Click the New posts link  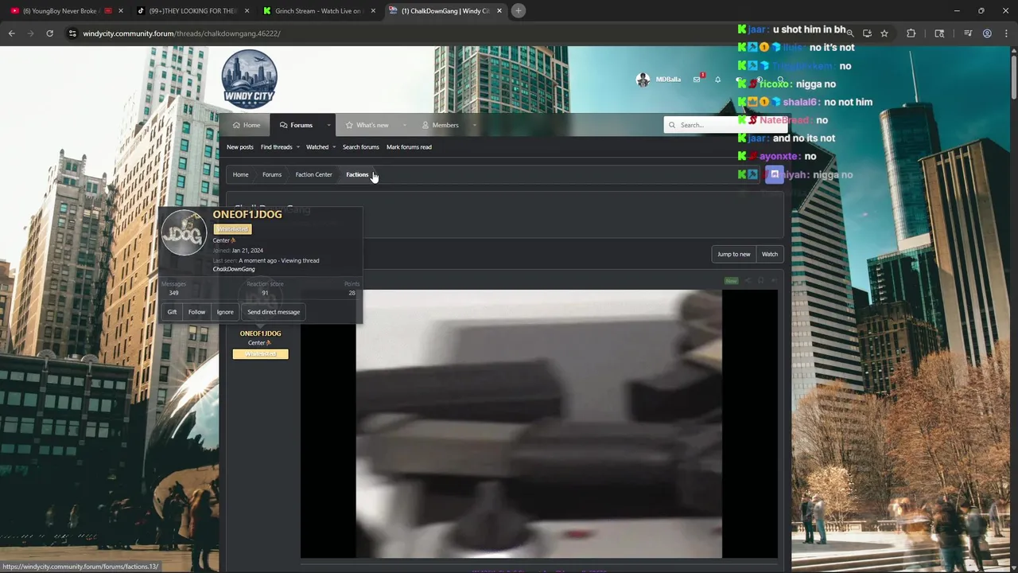coord(240,147)
